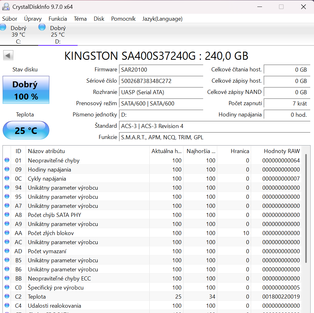Click the blue health status dot for attribute 01
This screenshot has width=314, height=313.
tap(7, 160)
